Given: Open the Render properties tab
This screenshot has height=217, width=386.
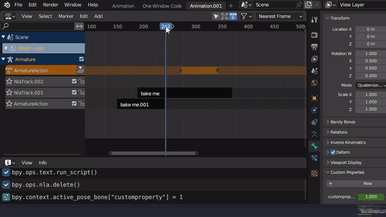Looking at the screenshot, I should click(314, 35).
